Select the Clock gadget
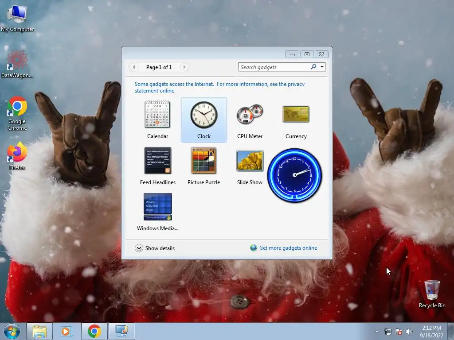Image resolution: width=454 pixels, height=340 pixels. point(204,120)
